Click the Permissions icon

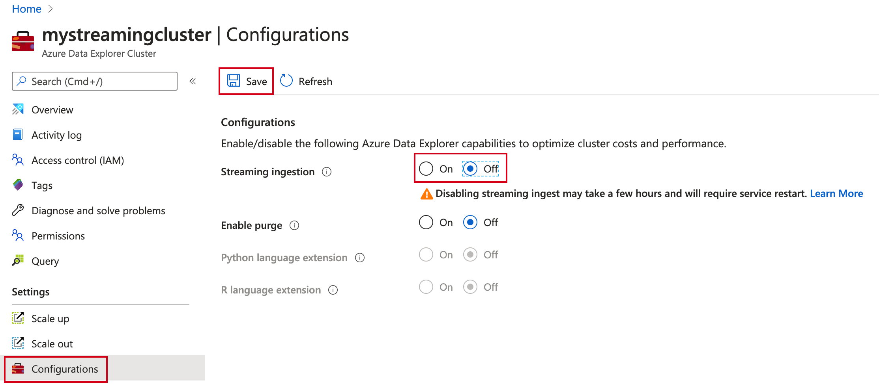(18, 236)
